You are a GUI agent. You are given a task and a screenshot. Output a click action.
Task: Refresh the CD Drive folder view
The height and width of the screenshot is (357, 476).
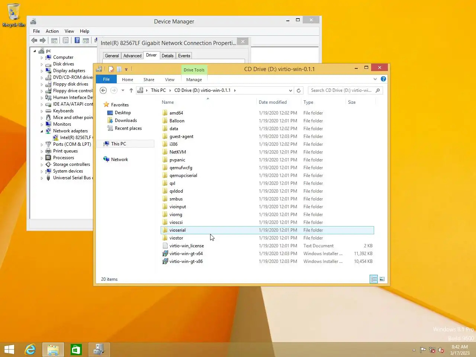tap(298, 90)
